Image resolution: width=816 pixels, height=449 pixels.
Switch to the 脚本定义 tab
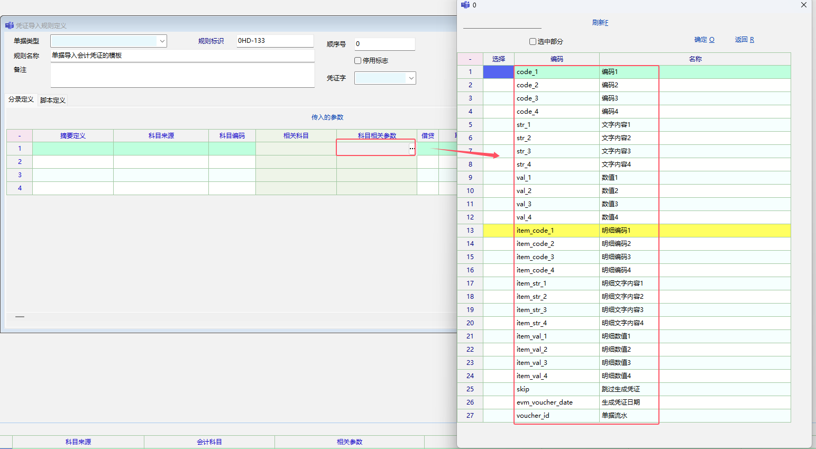pyautogui.click(x=53, y=100)
